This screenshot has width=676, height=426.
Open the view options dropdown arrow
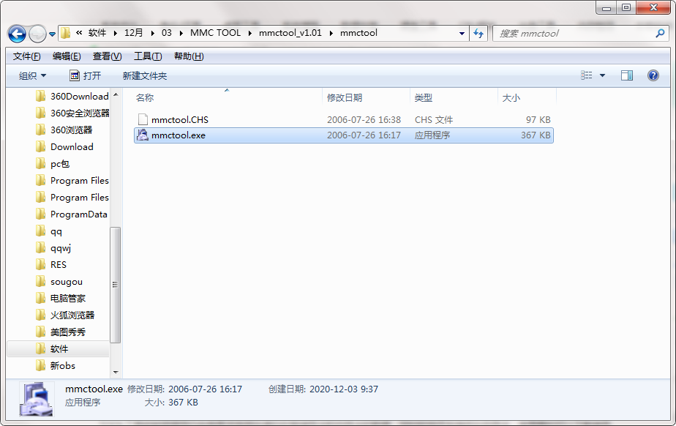point(603,76)
